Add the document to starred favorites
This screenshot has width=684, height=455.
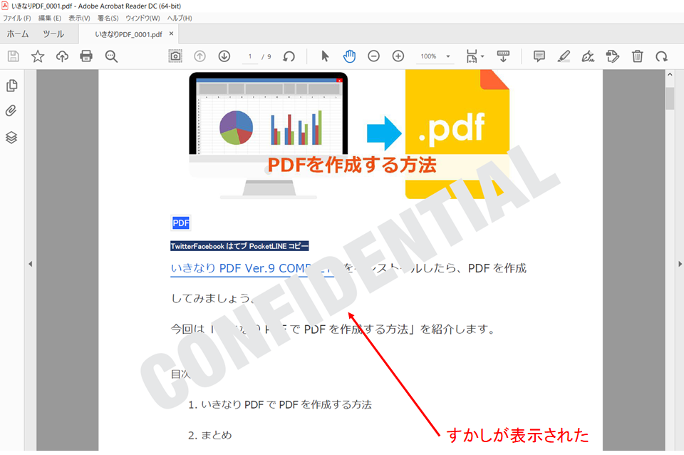pos(38,56)
